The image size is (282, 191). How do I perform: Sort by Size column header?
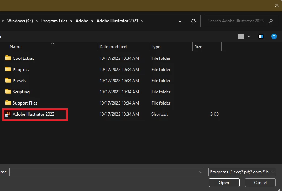[198, 47]
